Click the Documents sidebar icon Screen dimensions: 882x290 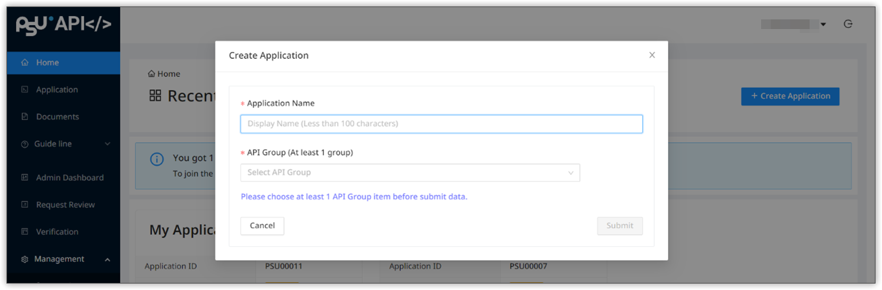click(x=25, y=117)
